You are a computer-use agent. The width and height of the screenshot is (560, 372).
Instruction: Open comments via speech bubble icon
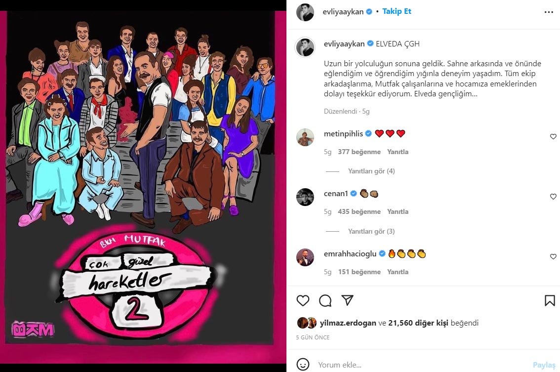pos(325,300)
